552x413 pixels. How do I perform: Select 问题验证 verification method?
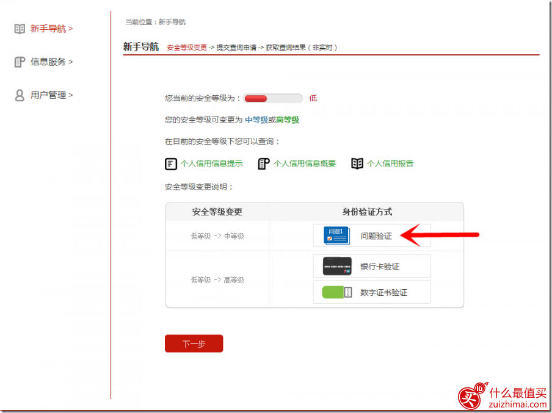tap(371, 235)
